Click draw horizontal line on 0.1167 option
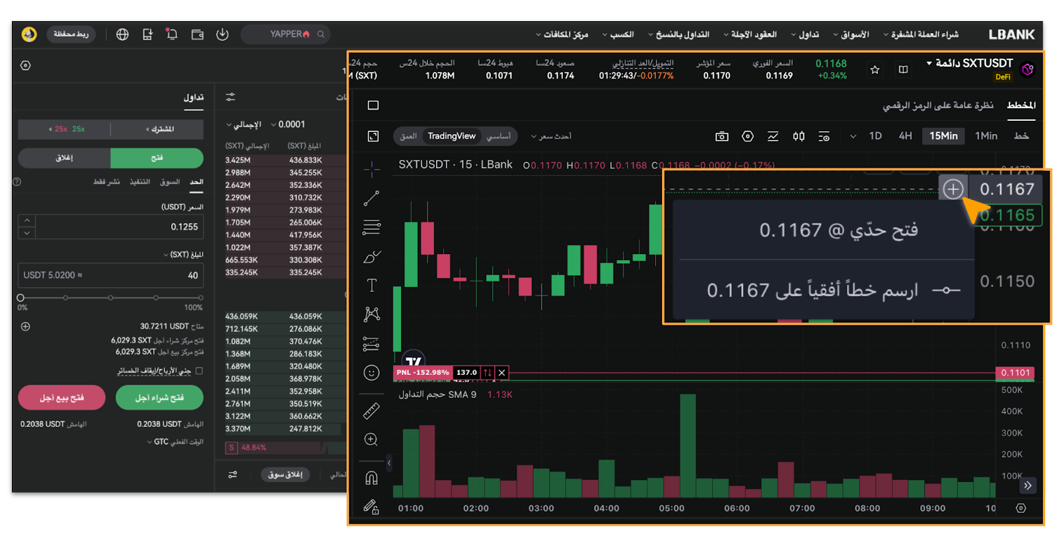The image size is (1057, 534). [824, 290]
